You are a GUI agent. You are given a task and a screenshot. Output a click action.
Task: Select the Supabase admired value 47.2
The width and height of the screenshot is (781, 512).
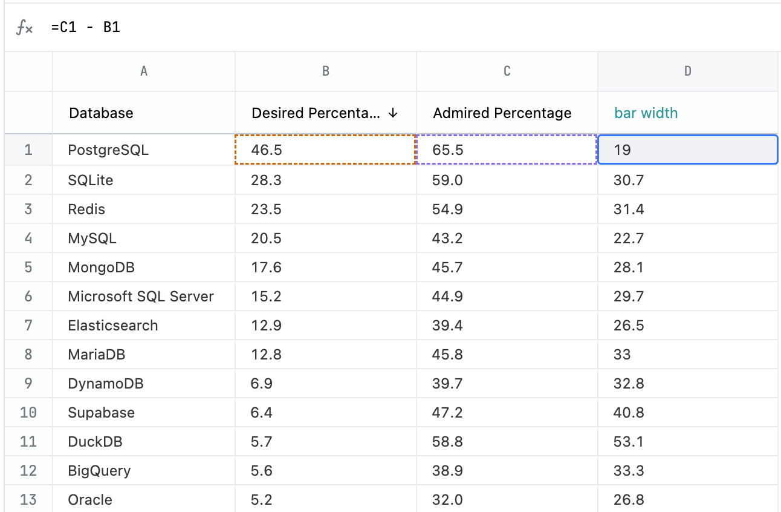click(x=507, y=413)
